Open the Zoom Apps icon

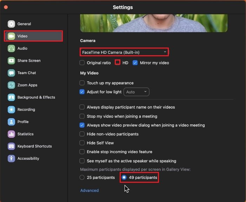[11, 85]
